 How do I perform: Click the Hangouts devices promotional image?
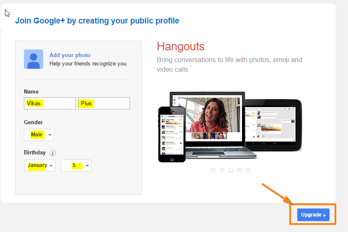pos(230,127)
